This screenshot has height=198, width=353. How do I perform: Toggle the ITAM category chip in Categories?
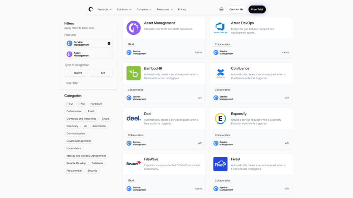(81, 104)
